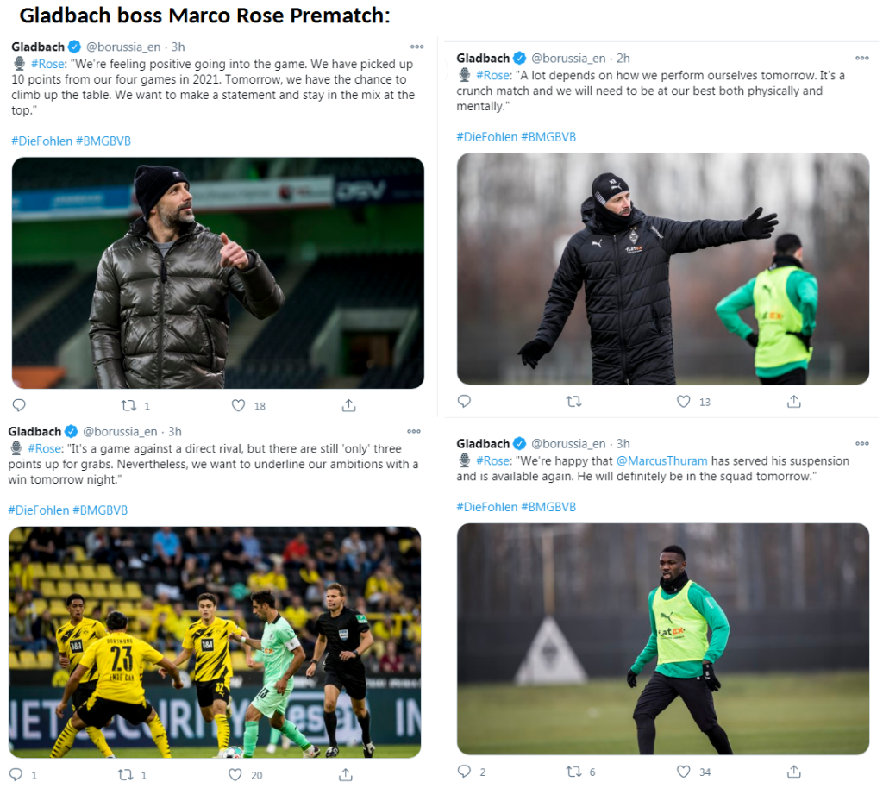Open the photo of Rose in the puffer jacket
Screen dimensions: 883x788
tap(218, 273)
